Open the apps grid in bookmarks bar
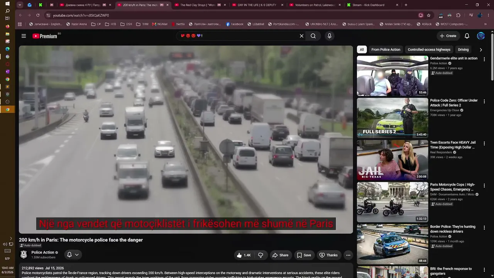 point(20,24)
